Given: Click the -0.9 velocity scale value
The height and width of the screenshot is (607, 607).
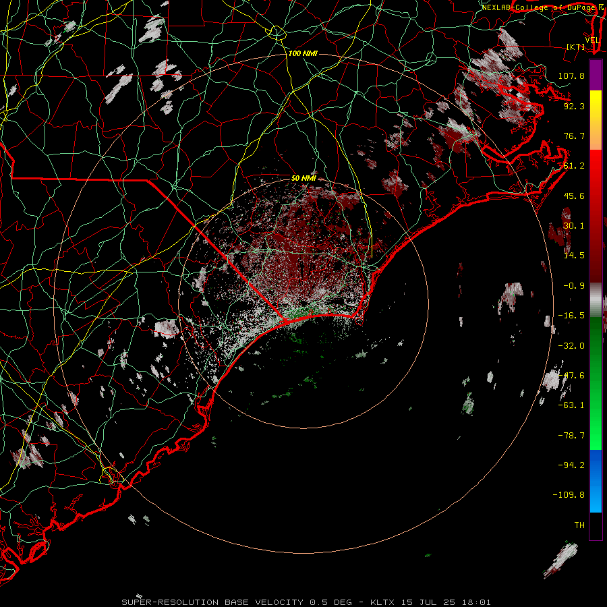Looking at the screenshot, I should [x=574, y=286].
